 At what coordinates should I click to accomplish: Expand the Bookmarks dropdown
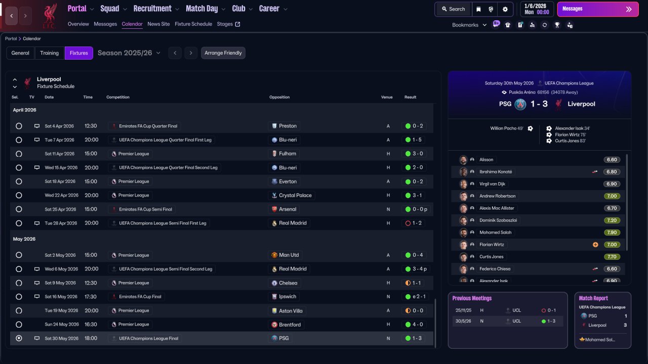click(x=469, y=25)
